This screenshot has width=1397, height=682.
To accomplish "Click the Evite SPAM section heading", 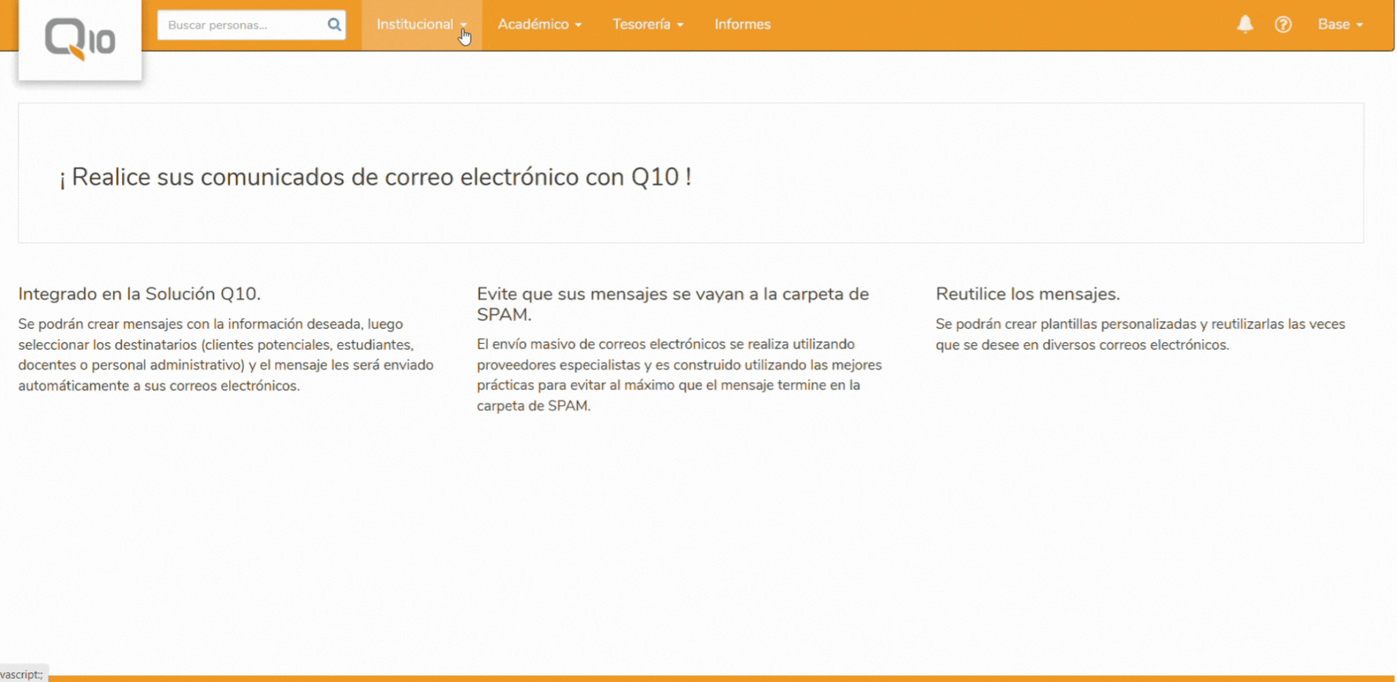I will coord(672,304).
